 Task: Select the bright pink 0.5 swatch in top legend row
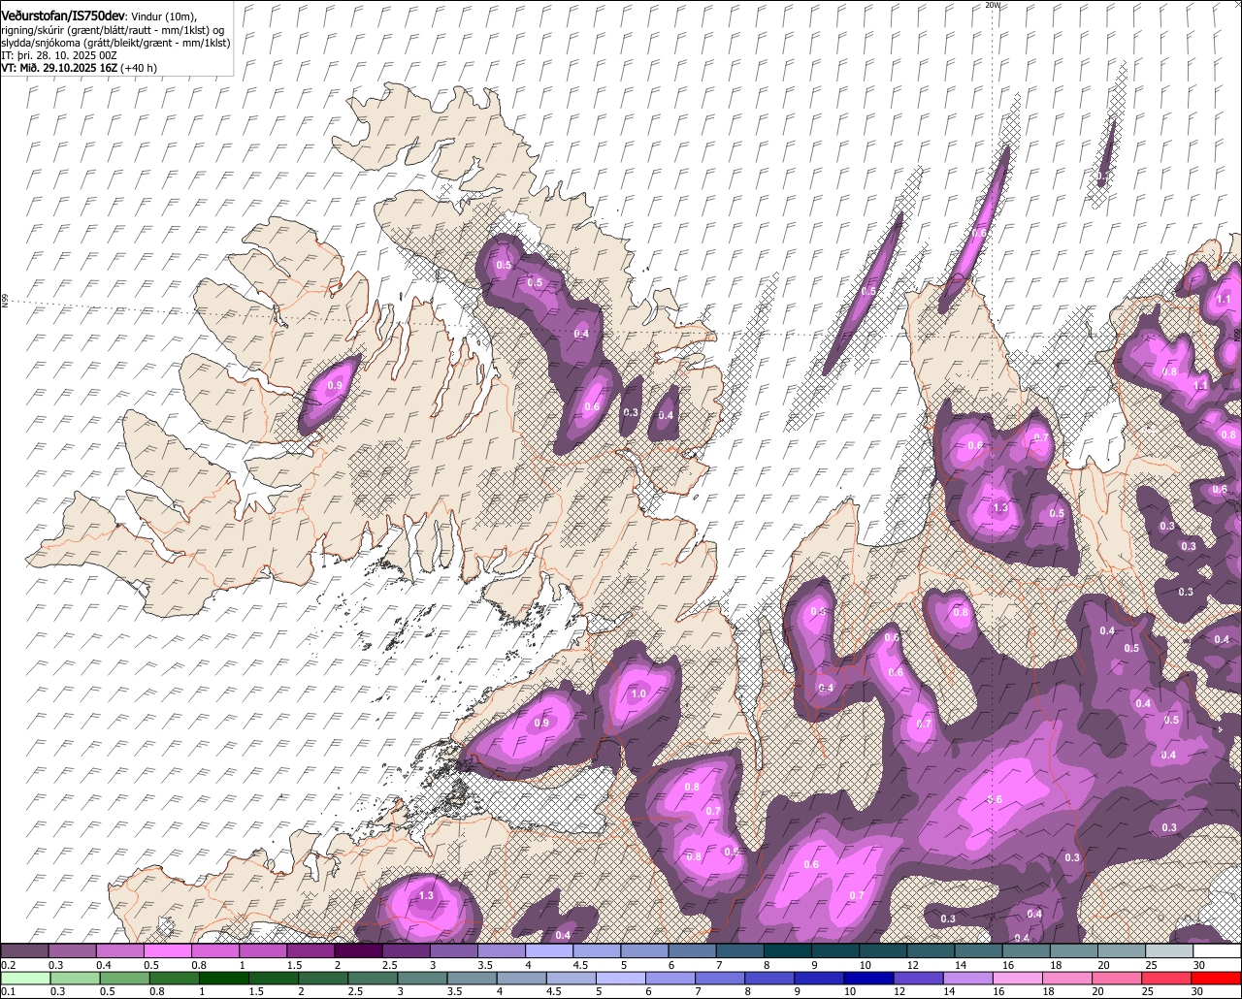pos(167,951)
